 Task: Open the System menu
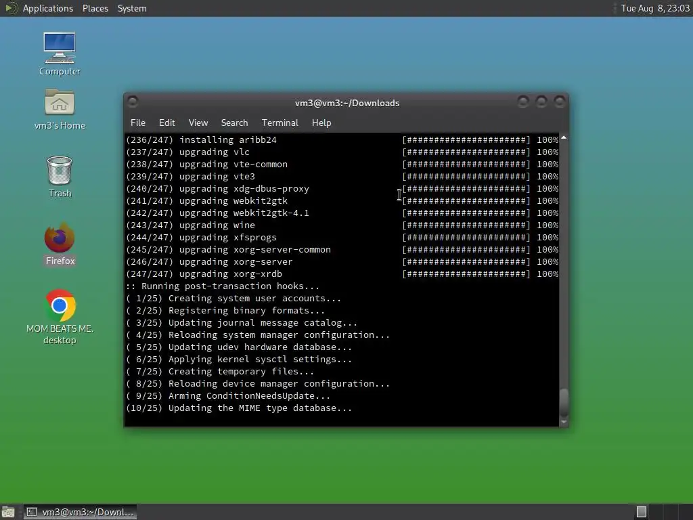pos(132,8)
